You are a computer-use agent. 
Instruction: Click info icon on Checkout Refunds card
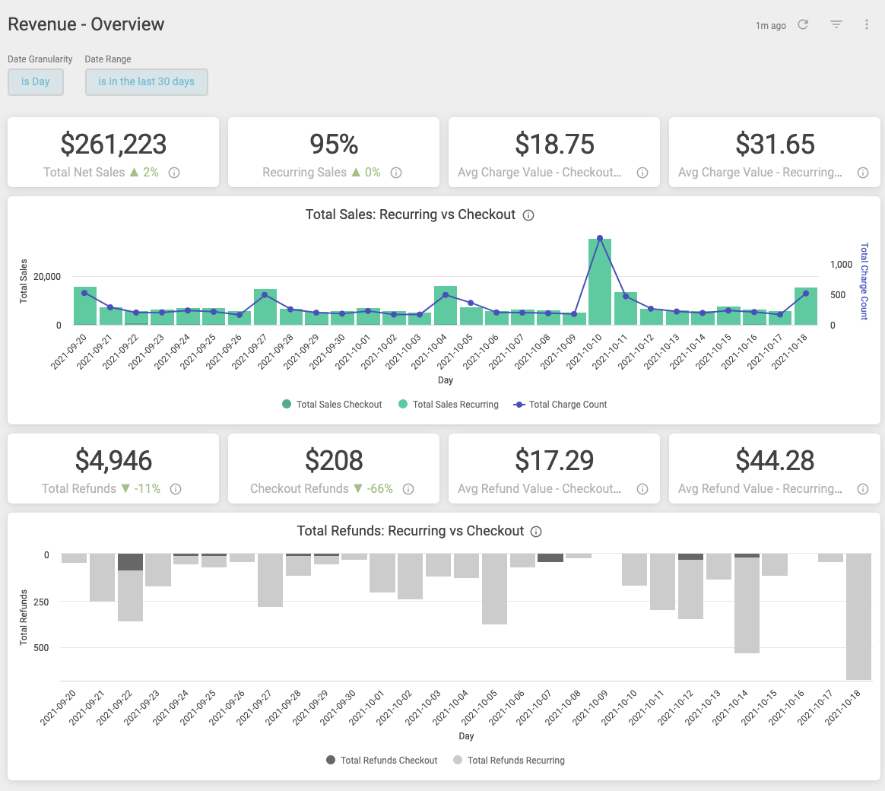pos(408,489)
